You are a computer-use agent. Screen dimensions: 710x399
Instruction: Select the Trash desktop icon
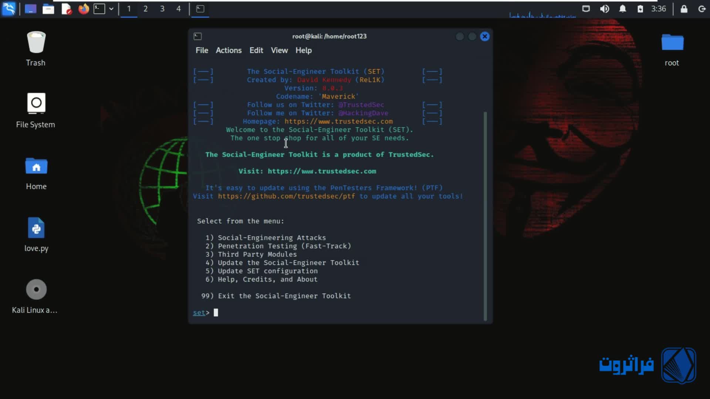(x=36, y=42)
